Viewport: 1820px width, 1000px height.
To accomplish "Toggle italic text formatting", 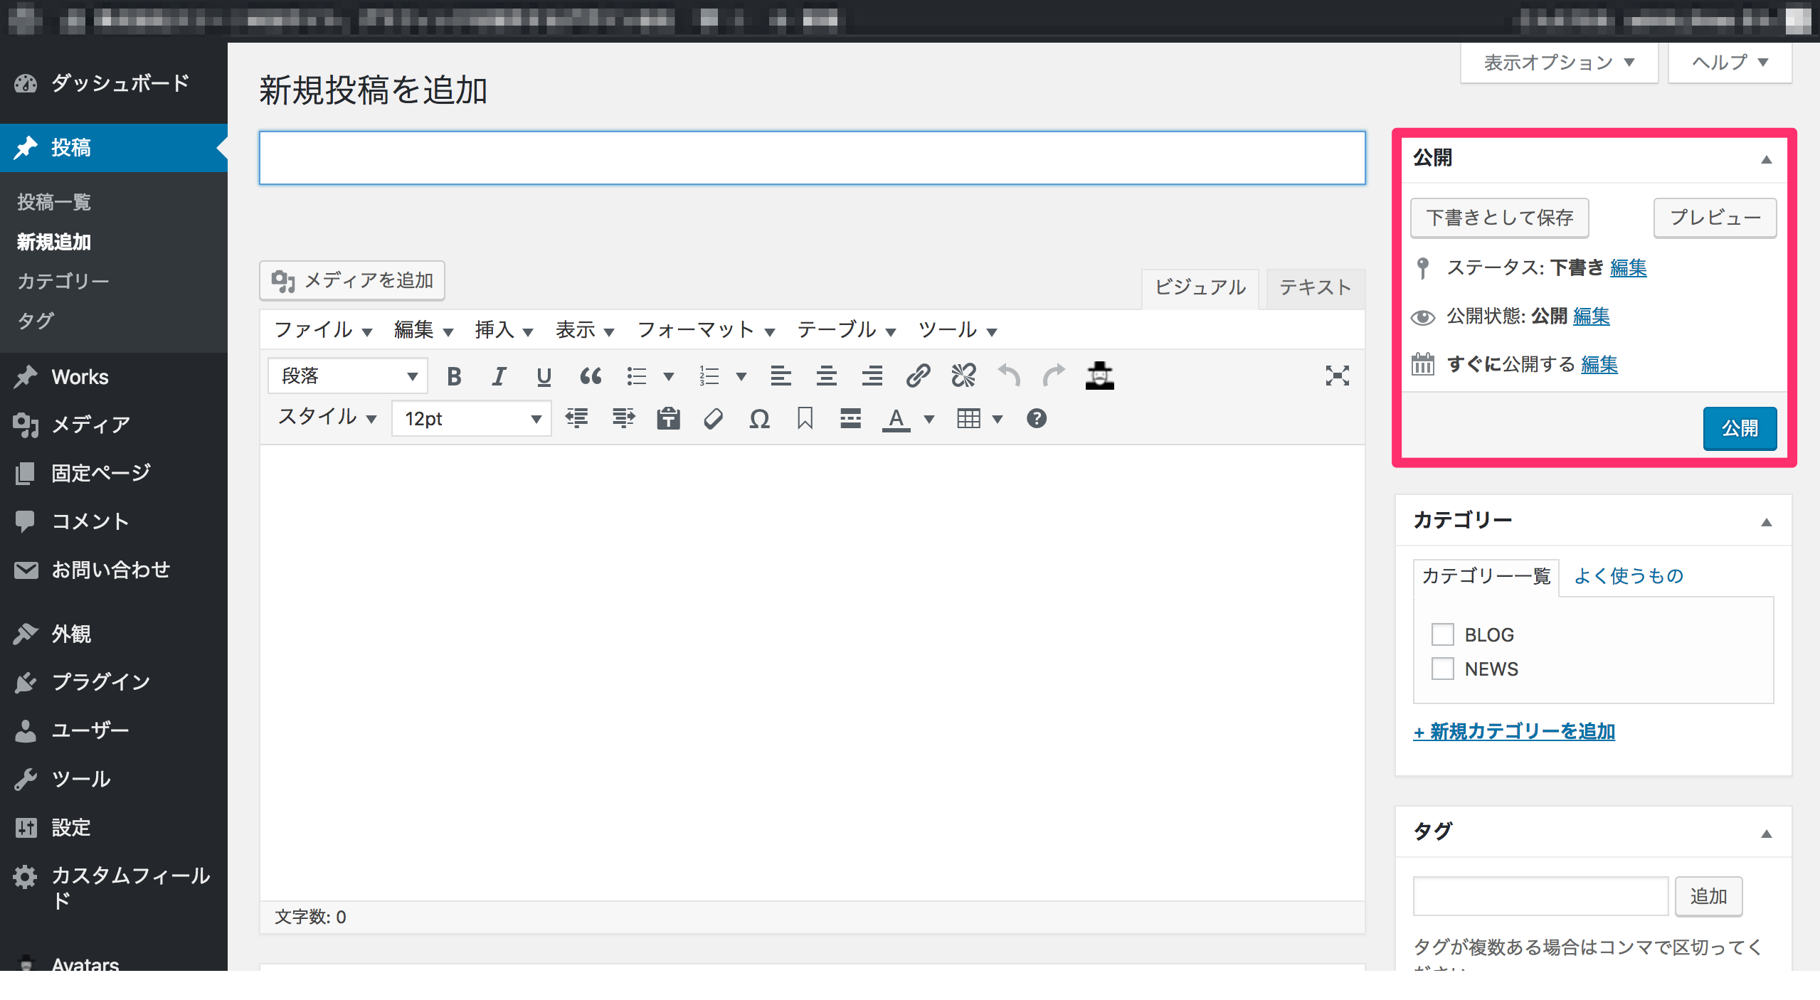I will coord(499,376).
